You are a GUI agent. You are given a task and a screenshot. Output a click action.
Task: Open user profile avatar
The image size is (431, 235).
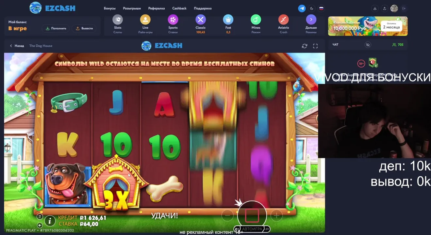pos(394,8)
